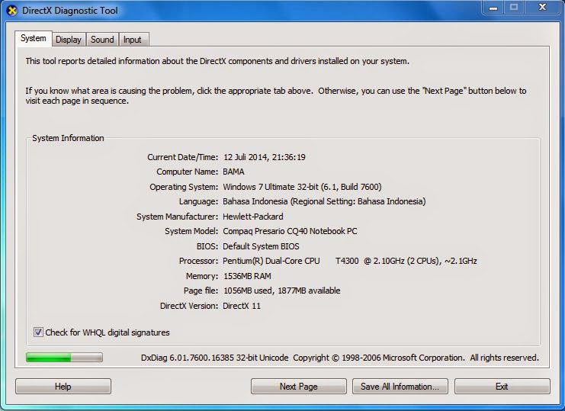This screenshot has width=565, height=411.
Task: Click the Help button
Action: [63, 387]
